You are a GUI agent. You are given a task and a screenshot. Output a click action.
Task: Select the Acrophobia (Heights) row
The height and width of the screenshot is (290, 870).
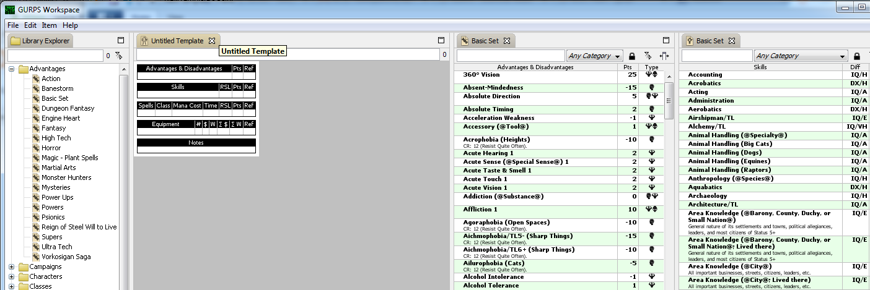pos(560,142)
